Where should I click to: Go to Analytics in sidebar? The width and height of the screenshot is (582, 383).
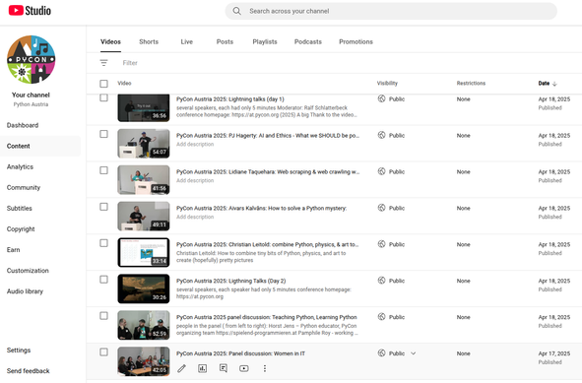pos(20,167)
